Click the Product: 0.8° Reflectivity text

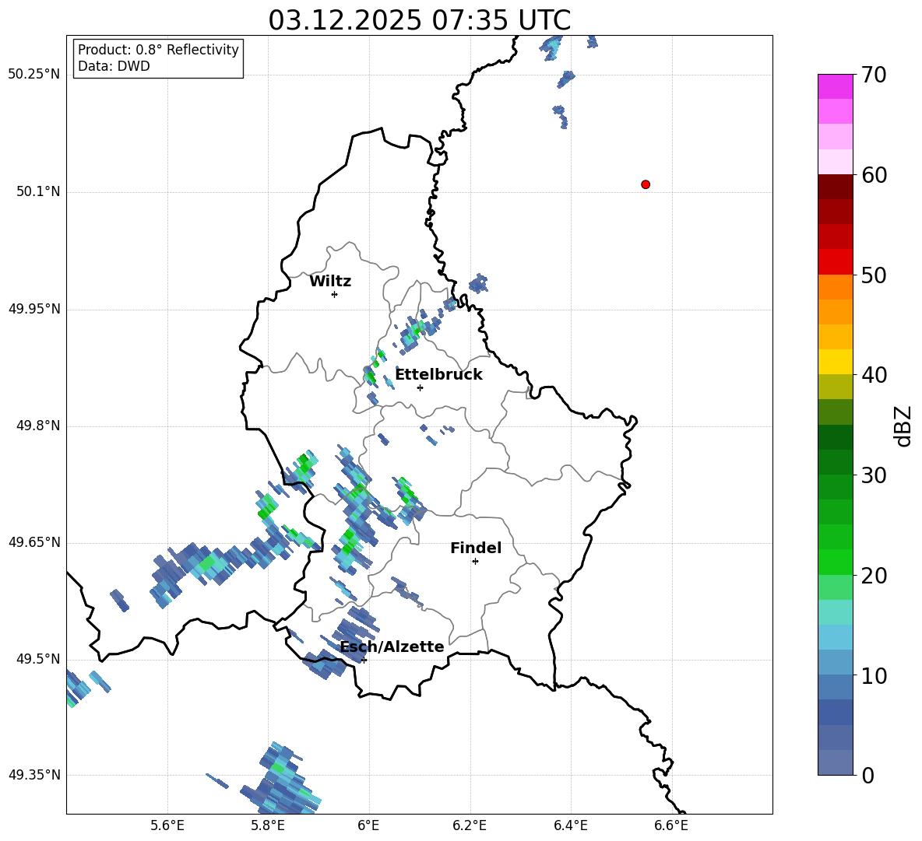coord(158,50)
